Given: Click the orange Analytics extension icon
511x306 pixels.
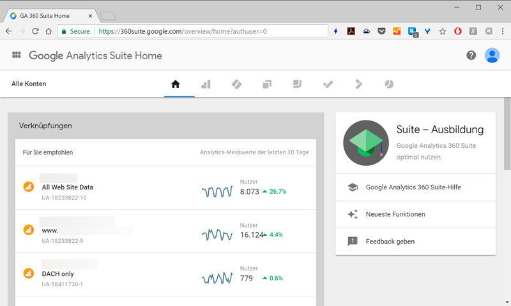Looking at the screenshot, I should (x=397, y=31).
